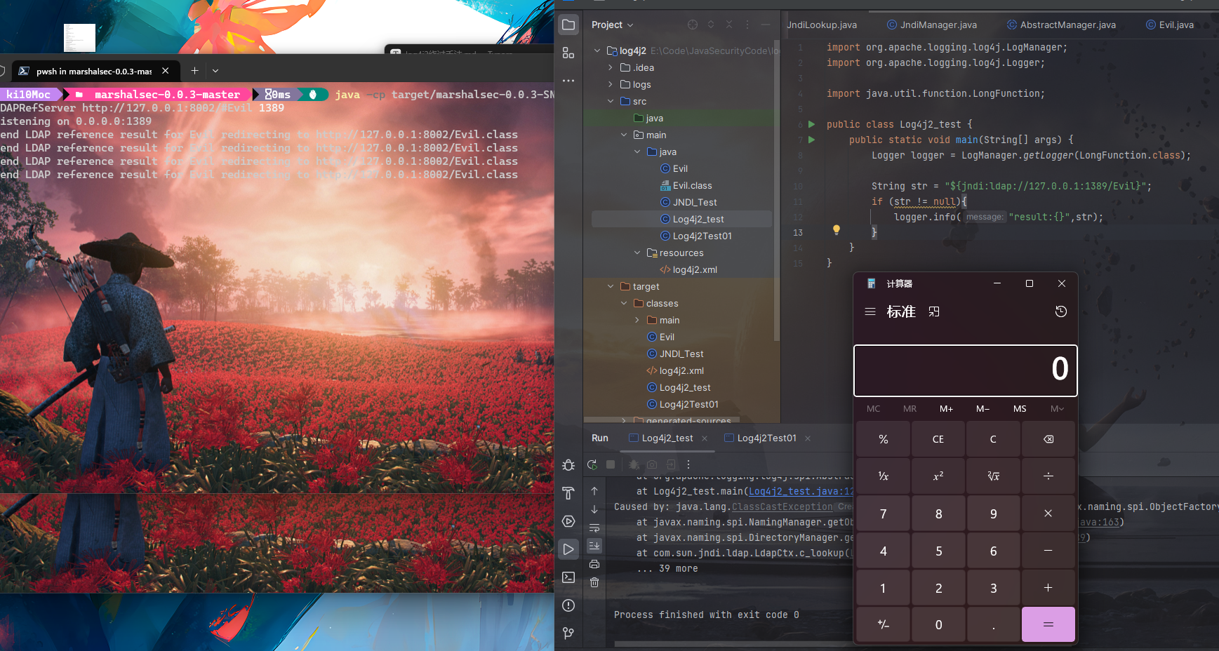The width and height of the screenshot is (1219, 651).
Task: Collapse the src folder
Action: pos(611,101)
